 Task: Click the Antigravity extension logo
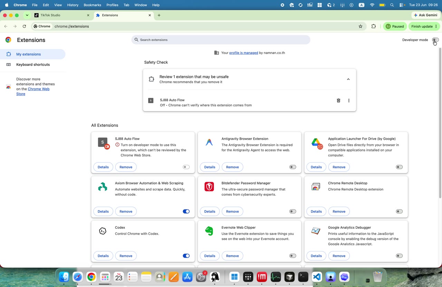click(209, 142)
